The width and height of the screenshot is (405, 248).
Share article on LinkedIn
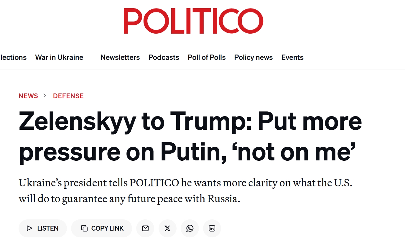coord(212,228)
